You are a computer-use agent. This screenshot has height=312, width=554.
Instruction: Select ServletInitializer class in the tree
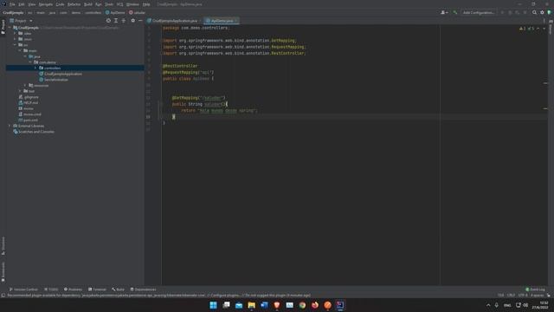54,80
